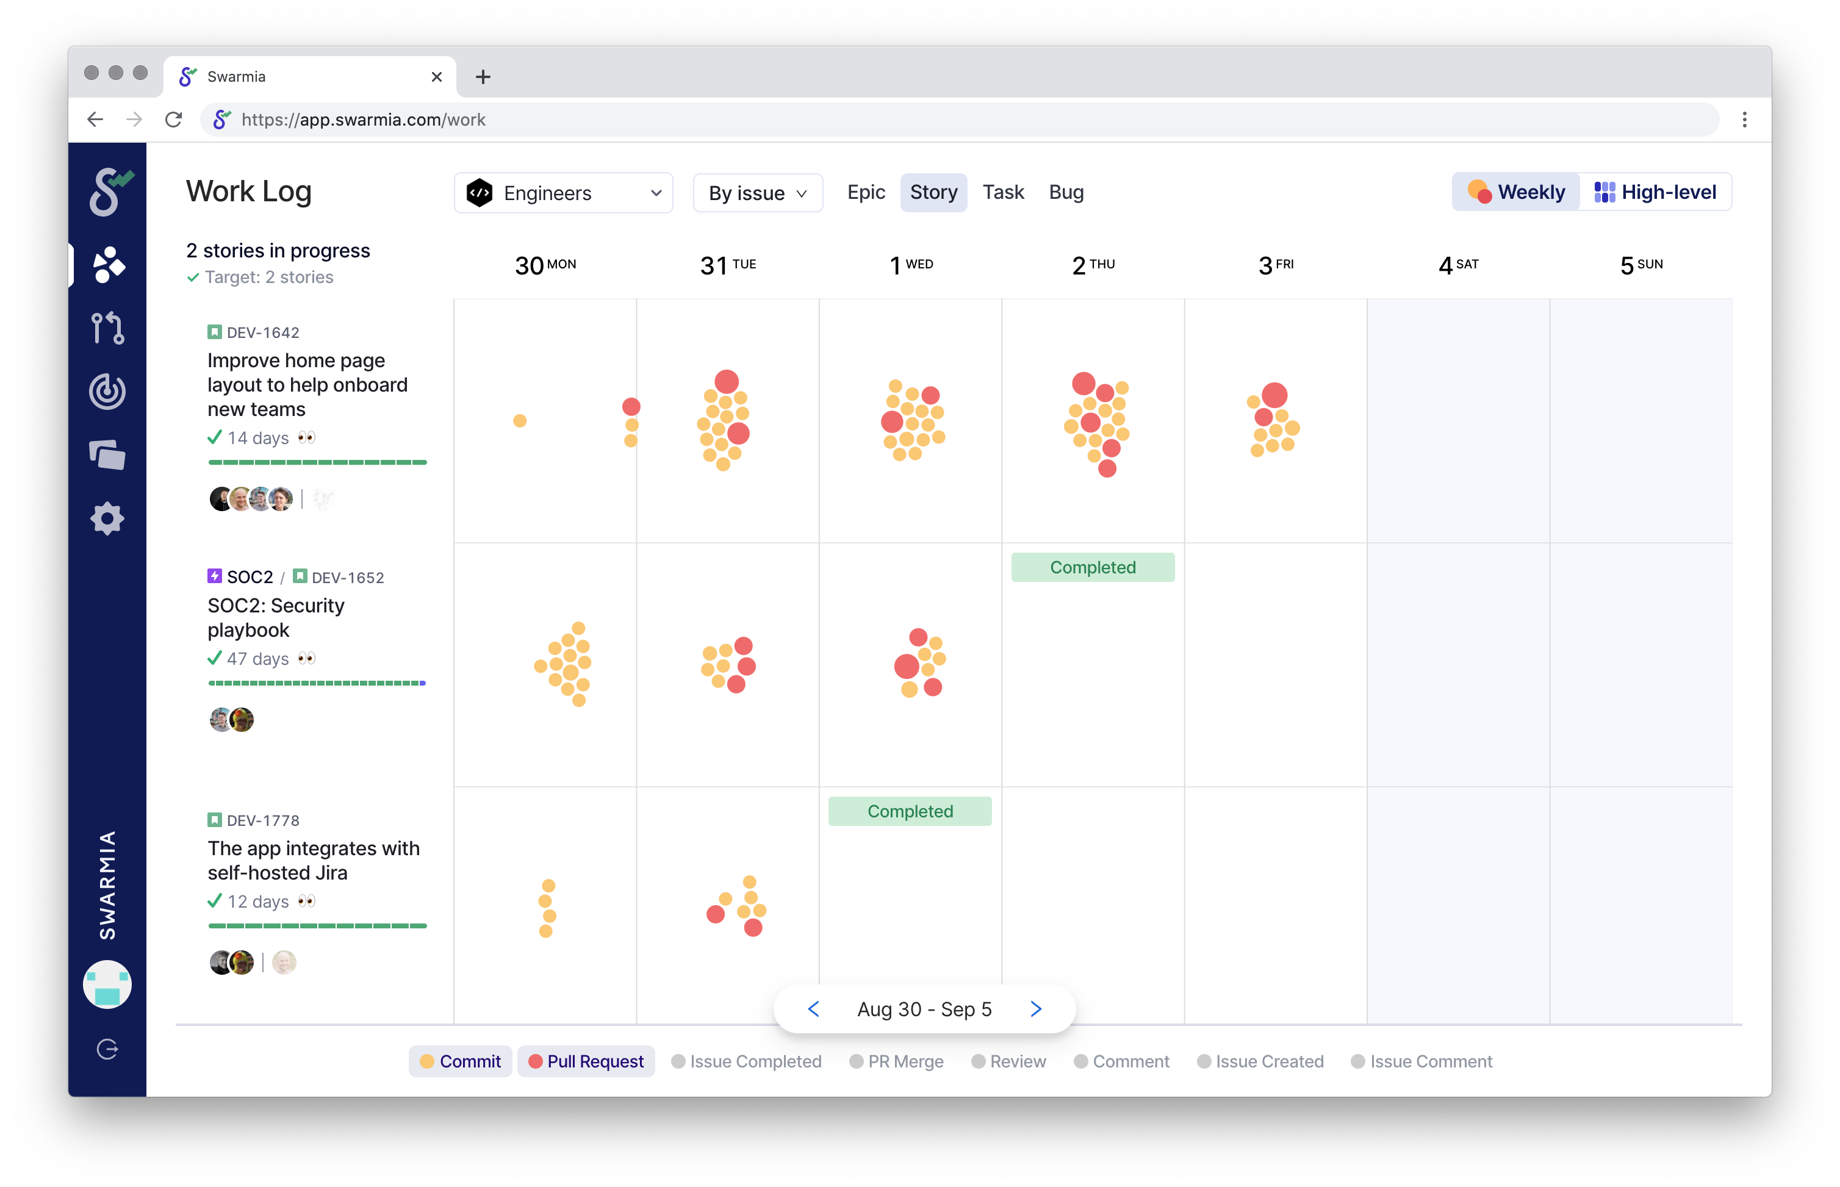Expand the By issue dropdown

pyautogui.click(x=757, y=193)
